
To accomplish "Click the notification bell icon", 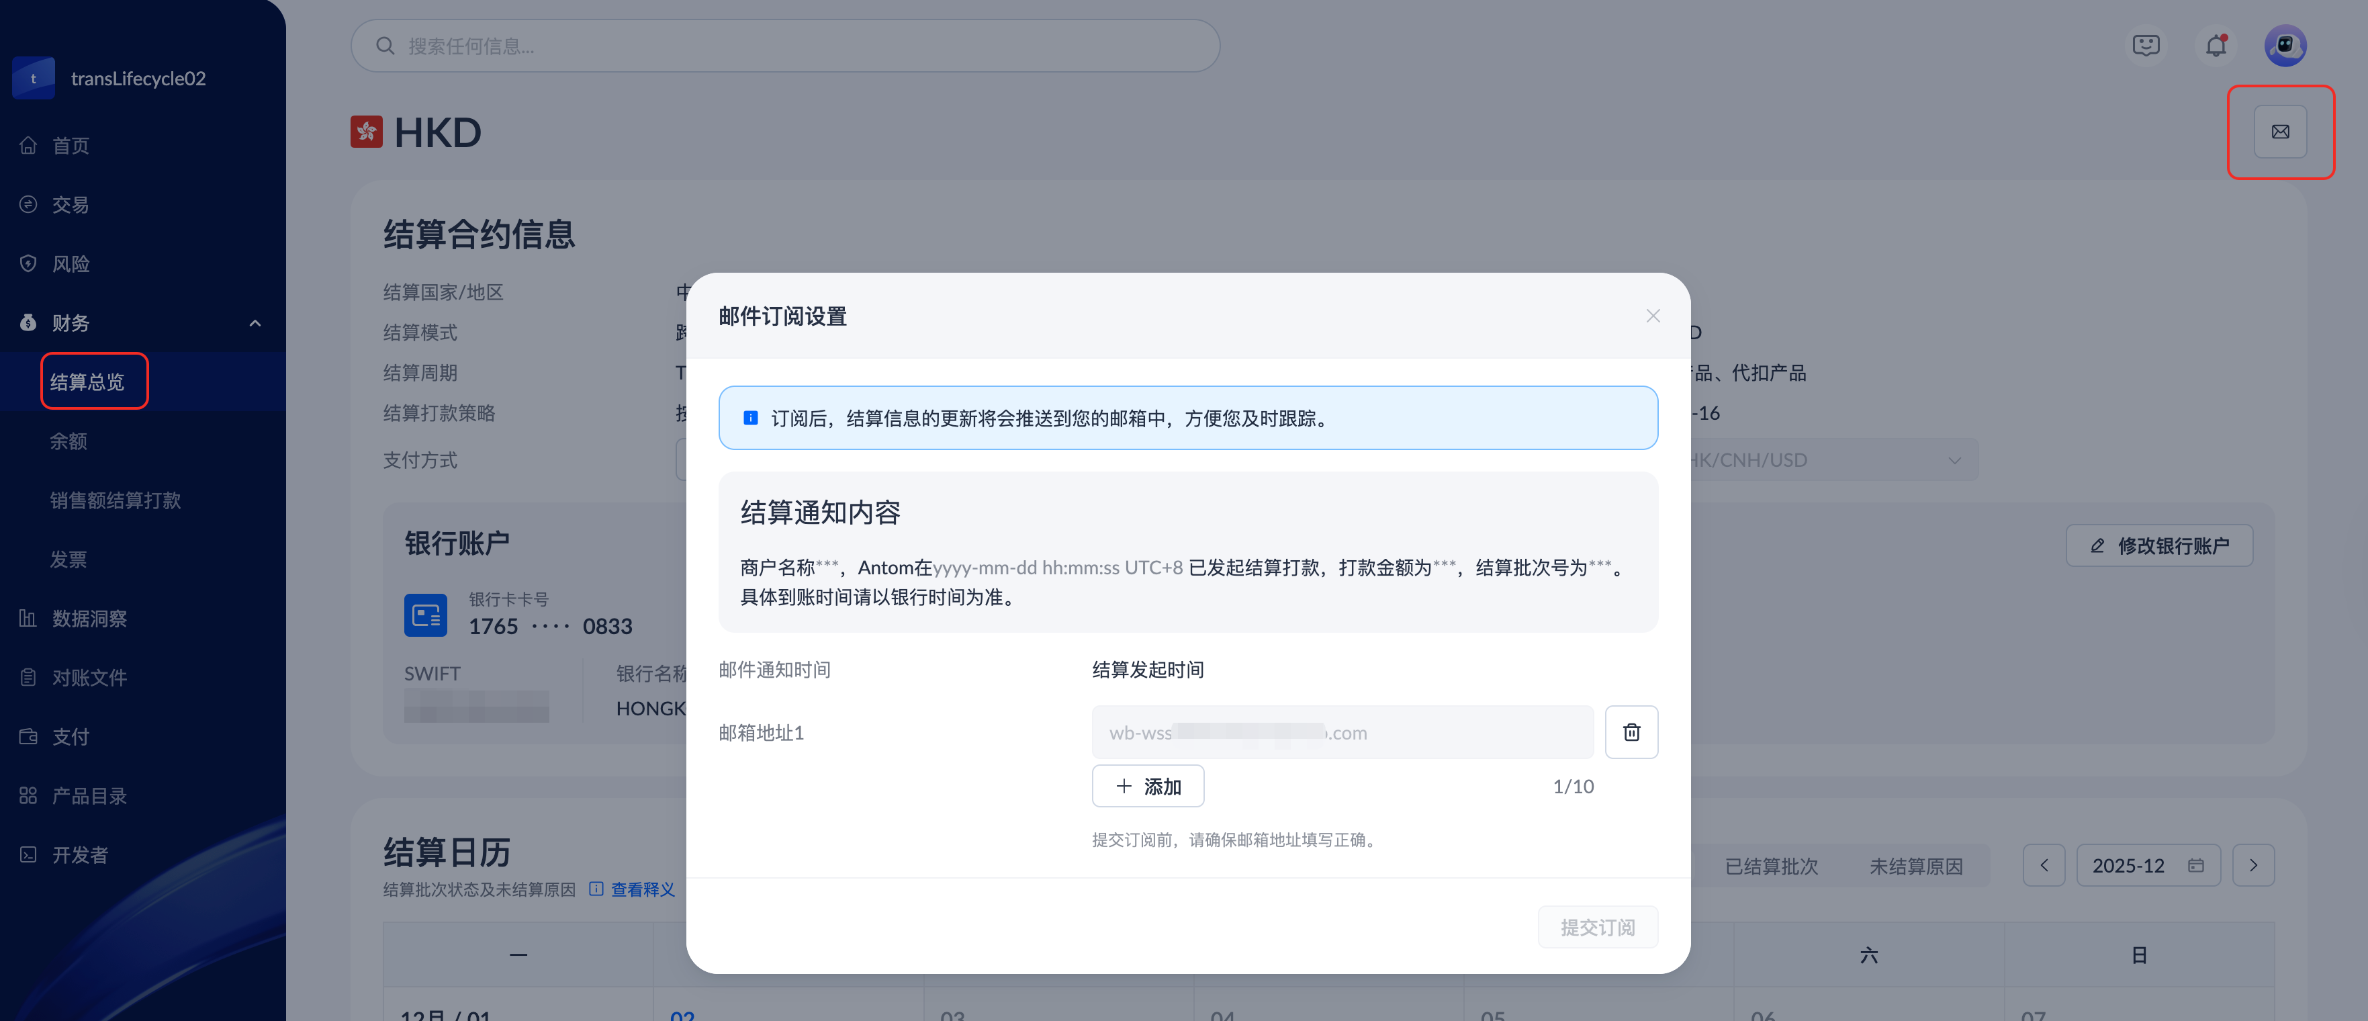I will (2216, 45).
